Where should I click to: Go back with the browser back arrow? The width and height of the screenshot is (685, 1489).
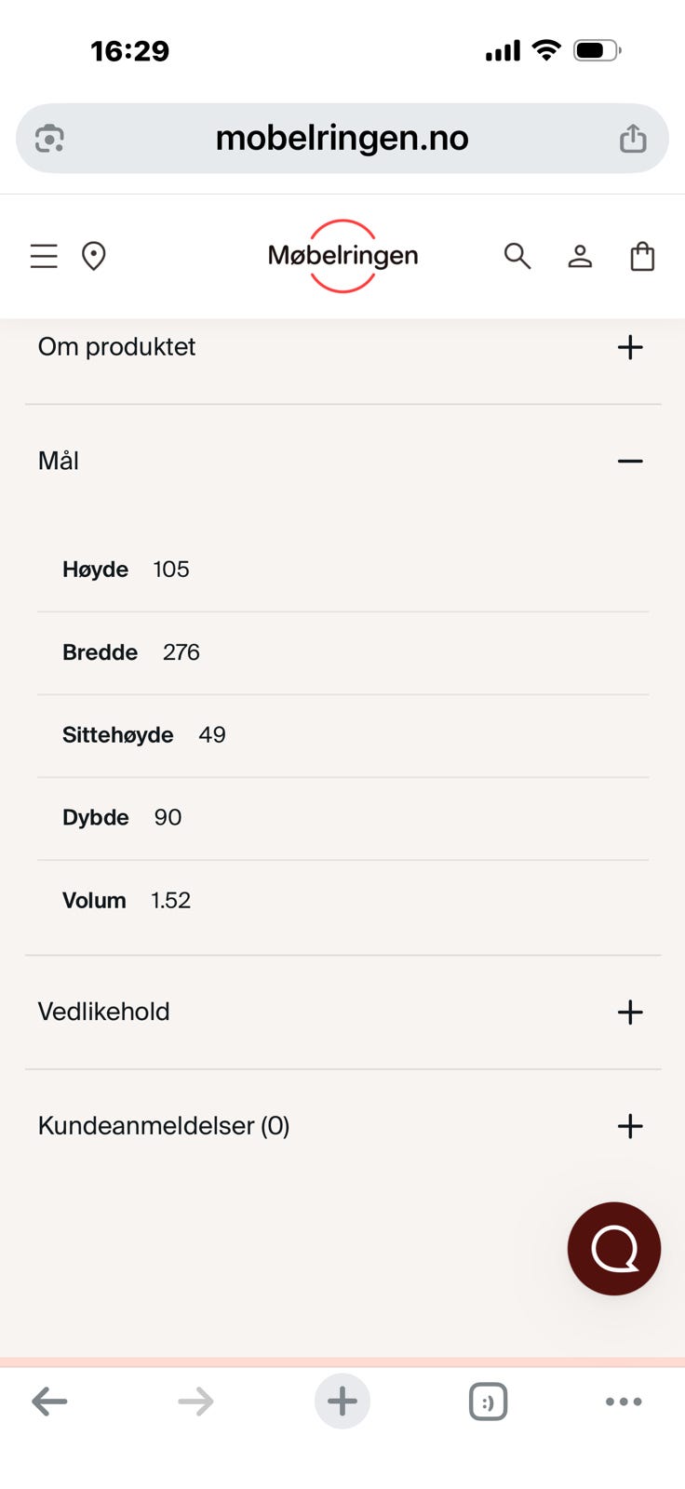(x=49, y=1402)
